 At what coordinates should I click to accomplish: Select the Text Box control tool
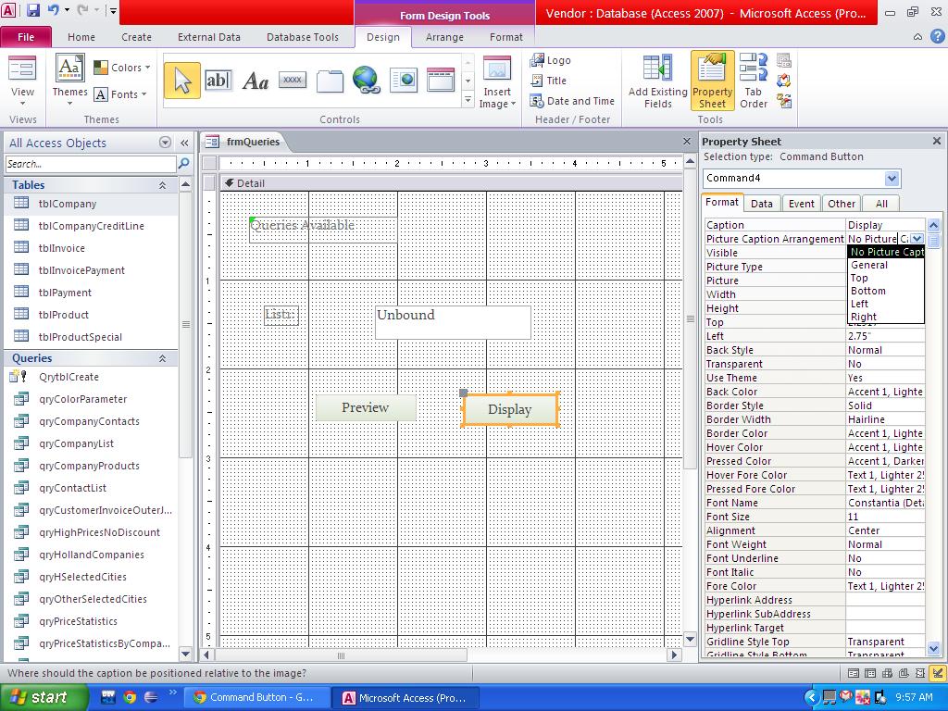218,81
